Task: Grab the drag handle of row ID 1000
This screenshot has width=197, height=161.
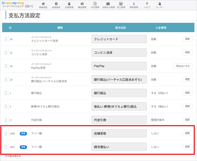Action: [x=6, y=134]
